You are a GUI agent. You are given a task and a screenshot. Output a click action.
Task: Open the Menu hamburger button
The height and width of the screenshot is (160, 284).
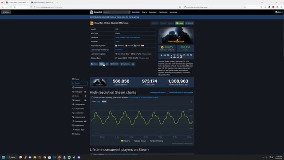(6, 12)
